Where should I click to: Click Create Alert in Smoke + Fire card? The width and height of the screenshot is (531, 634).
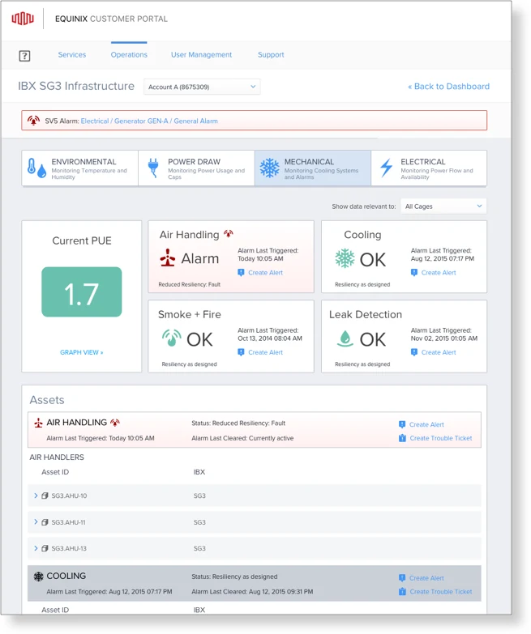(266, 352)
